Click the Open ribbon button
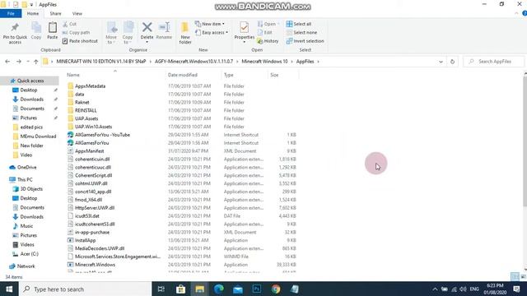The height and width of the screenshot is (296, 527). (268, 24)
